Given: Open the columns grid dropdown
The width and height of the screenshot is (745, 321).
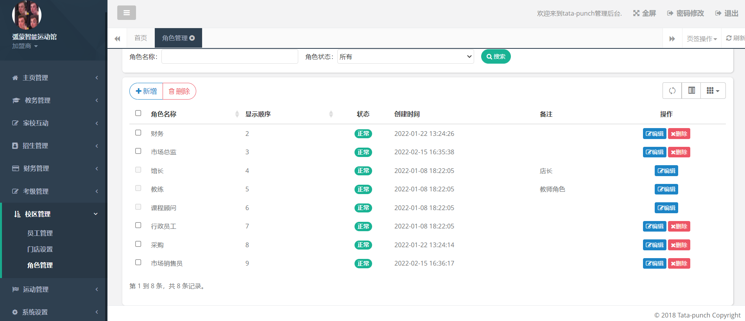Looking at the screenshot, I should (713, 91).
